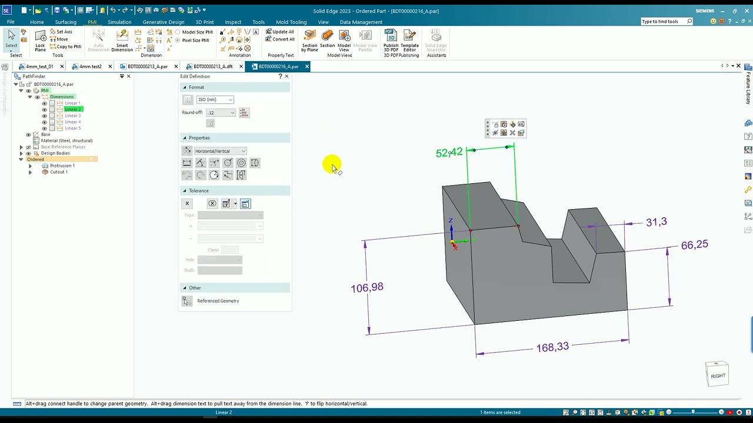Click the zoom slider handle in status bar
Screen dimensions: 753x423
pyautogui.click(x=693, y=412)
